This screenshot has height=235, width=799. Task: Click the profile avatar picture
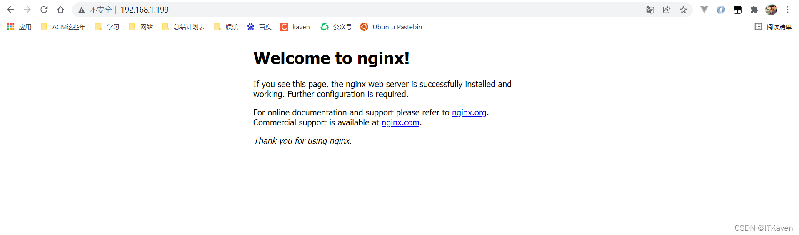[771, 10]
